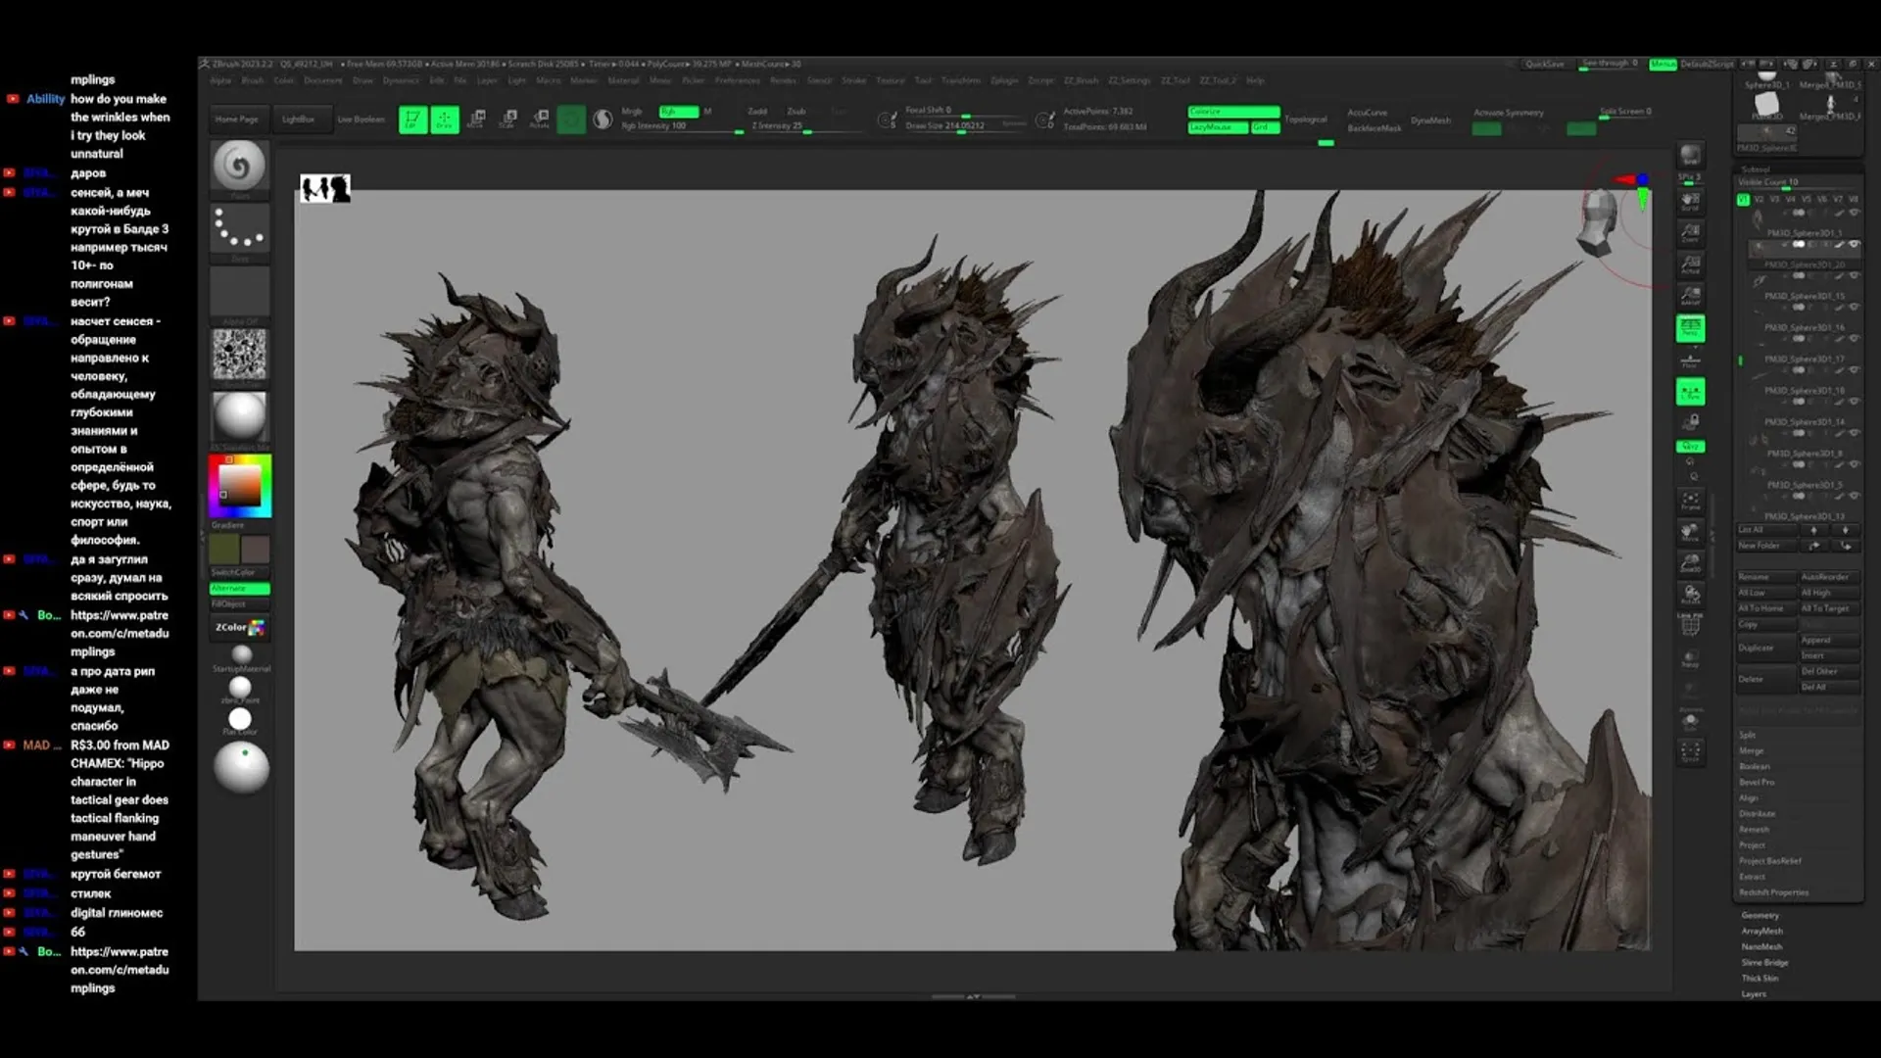Select the Edit mode button
Image resolution: width=1881 pixels, height=1058 pixels.
412,120
